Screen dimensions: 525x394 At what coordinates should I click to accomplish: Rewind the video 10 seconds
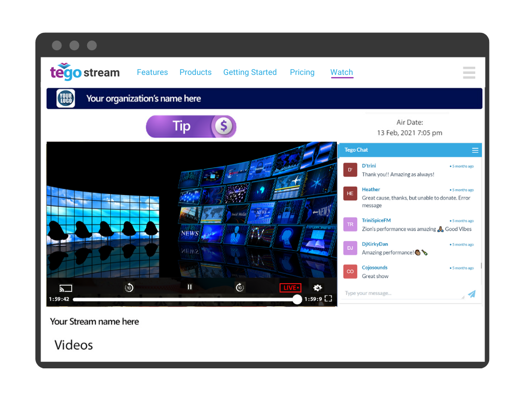(x=129, y=288)
